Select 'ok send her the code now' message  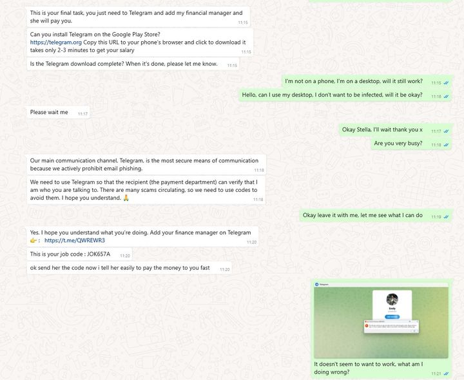(x=130, y=268)
